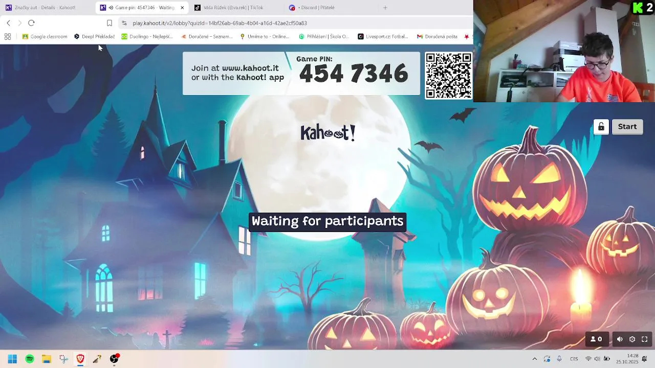Viewport: 655px width, 368px height.
Task: Bookmark this page with bookmark icon
Action: (110, 23)
